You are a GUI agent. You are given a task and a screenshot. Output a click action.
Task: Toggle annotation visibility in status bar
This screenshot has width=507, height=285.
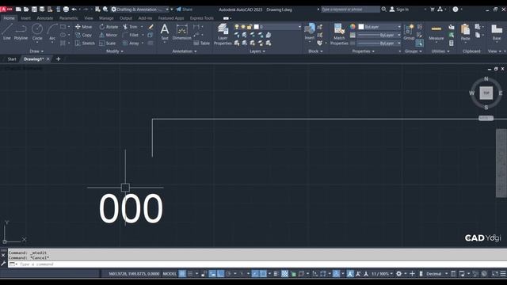(350, 274)
